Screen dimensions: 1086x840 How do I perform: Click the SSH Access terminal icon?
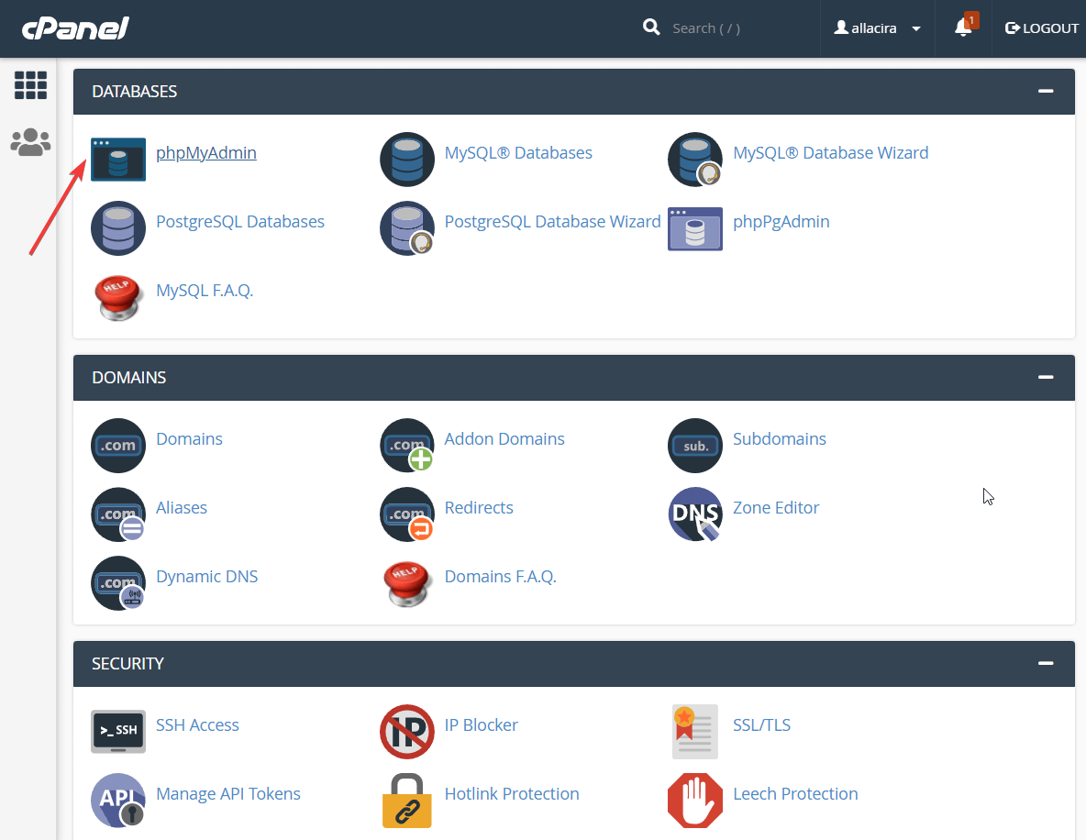pos(118,731)
